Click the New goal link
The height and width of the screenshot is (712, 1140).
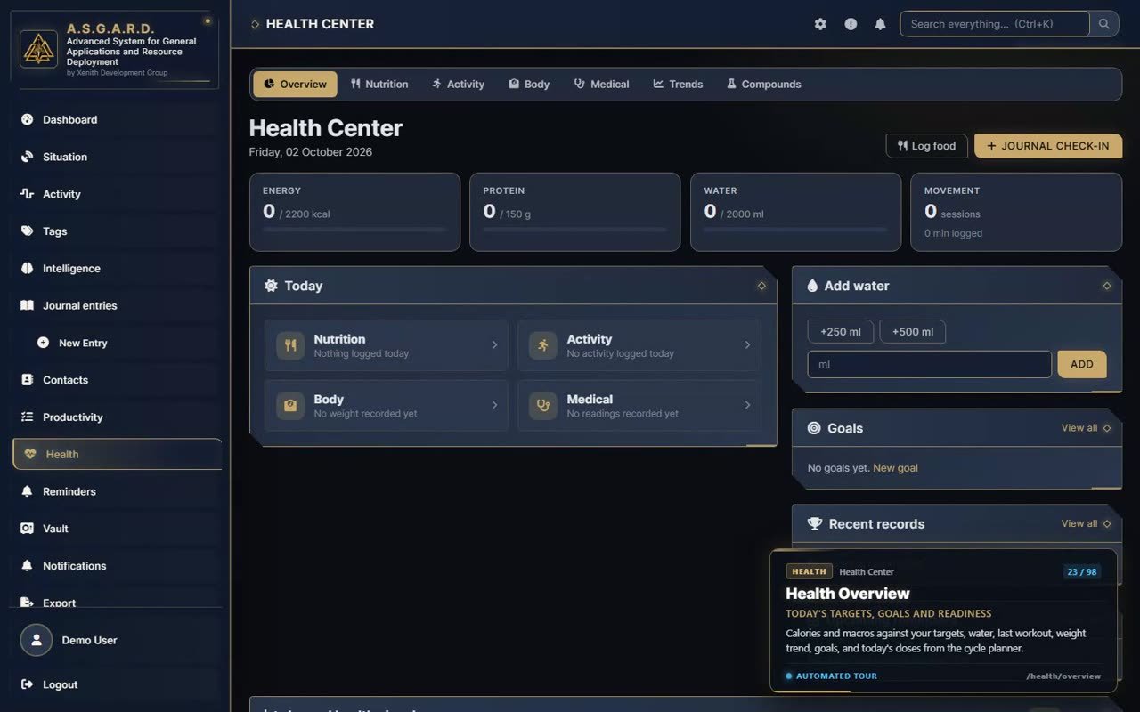tap(895, 468)
